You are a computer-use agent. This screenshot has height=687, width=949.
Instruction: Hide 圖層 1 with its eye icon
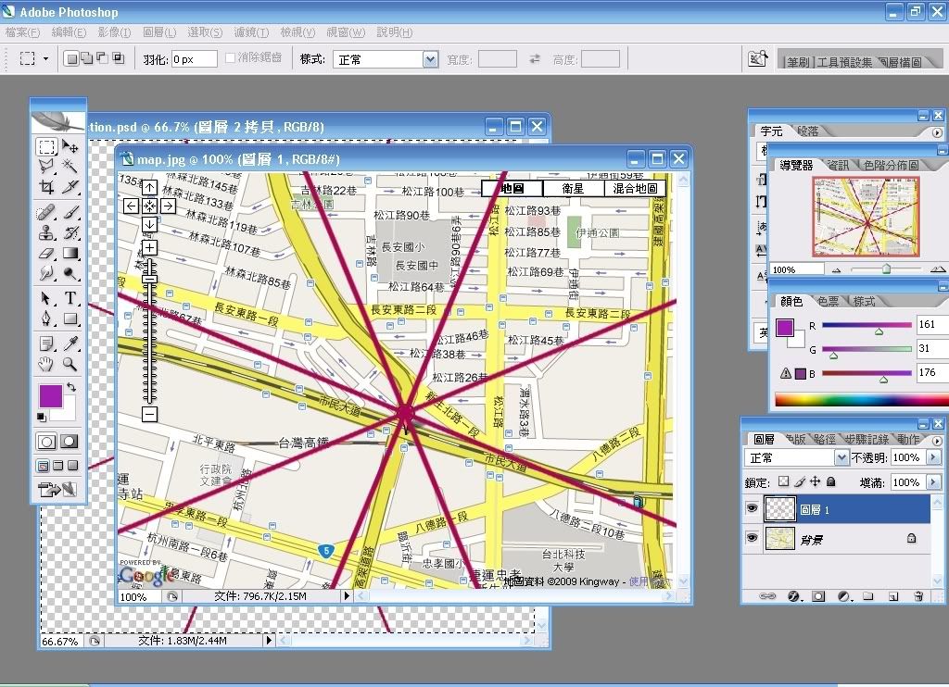coord(752,508)
